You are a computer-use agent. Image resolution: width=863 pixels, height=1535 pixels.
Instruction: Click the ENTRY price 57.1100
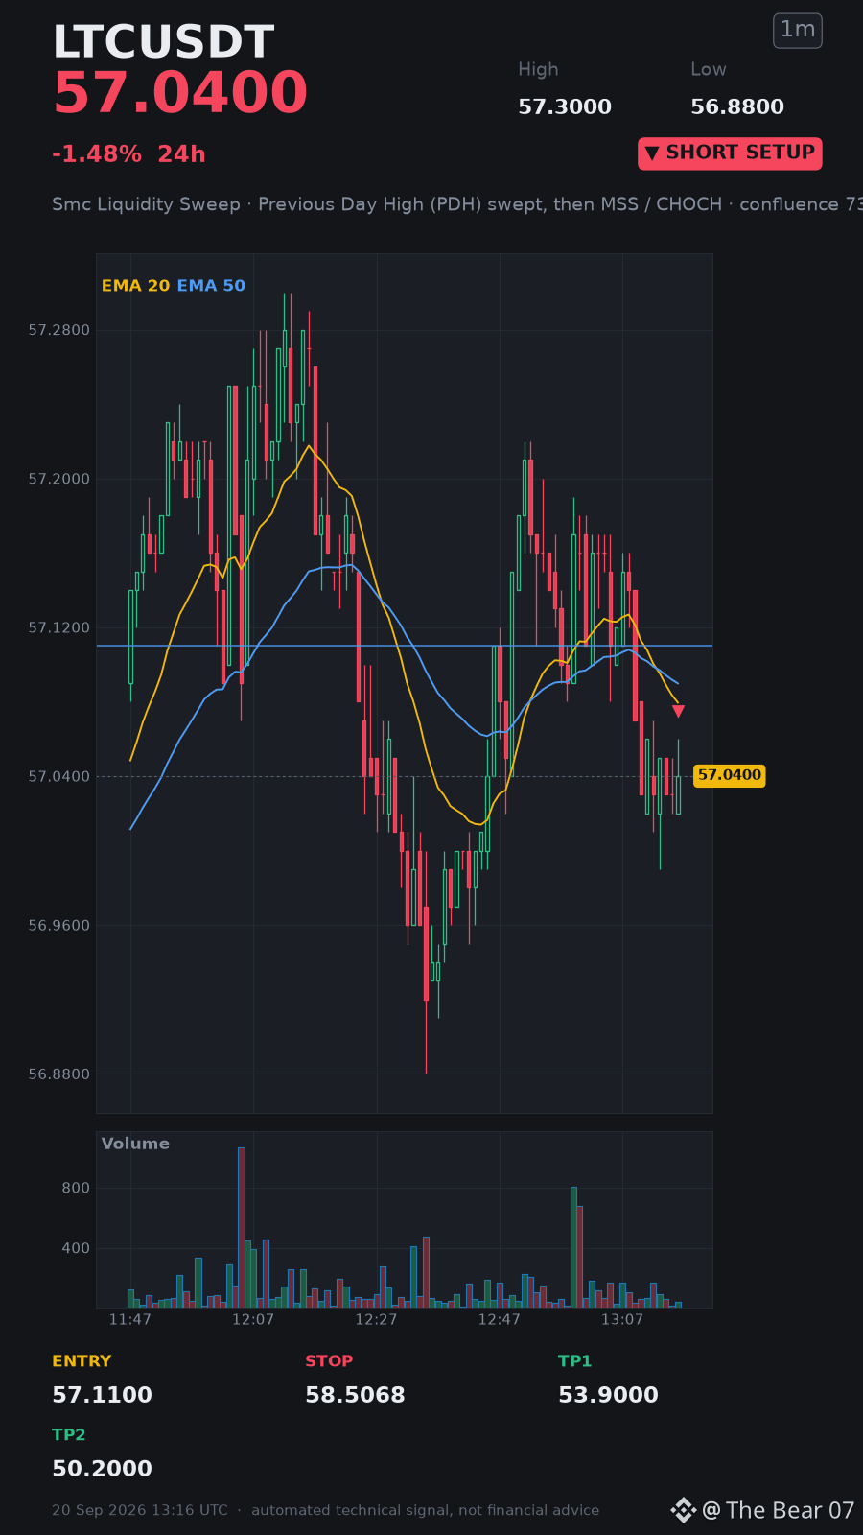(102, 1395)
